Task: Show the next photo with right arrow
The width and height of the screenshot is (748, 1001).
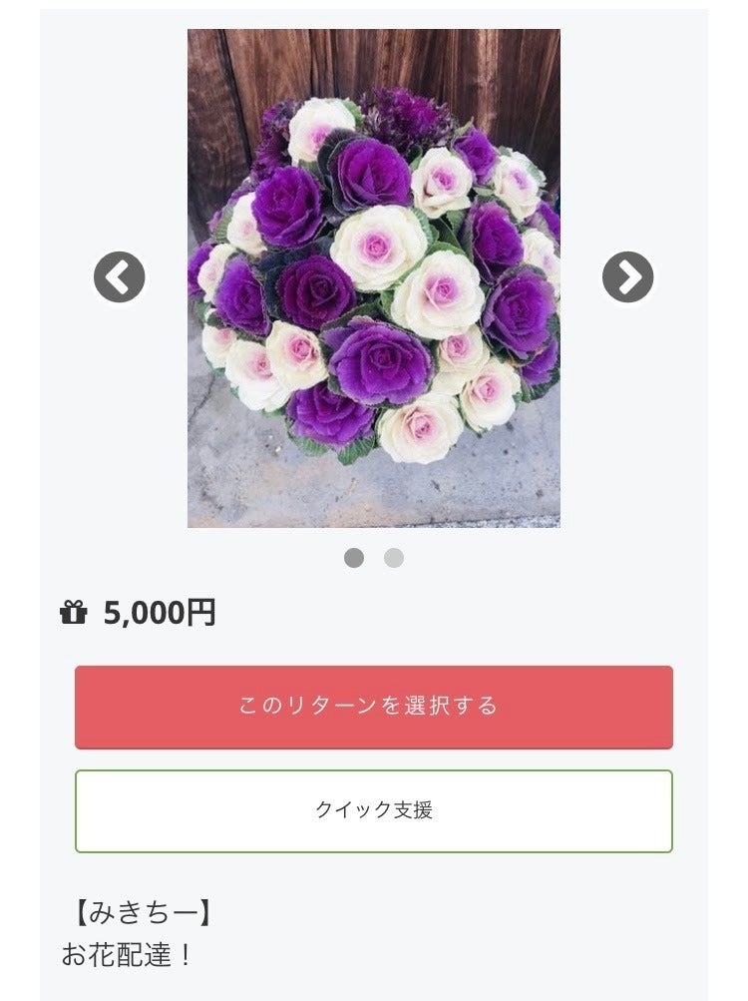Action: [x=627, y=277]
